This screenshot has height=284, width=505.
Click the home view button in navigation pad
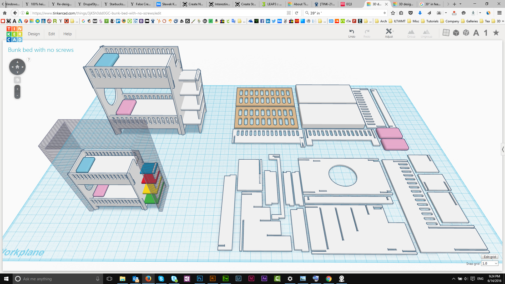pos(17,67)
